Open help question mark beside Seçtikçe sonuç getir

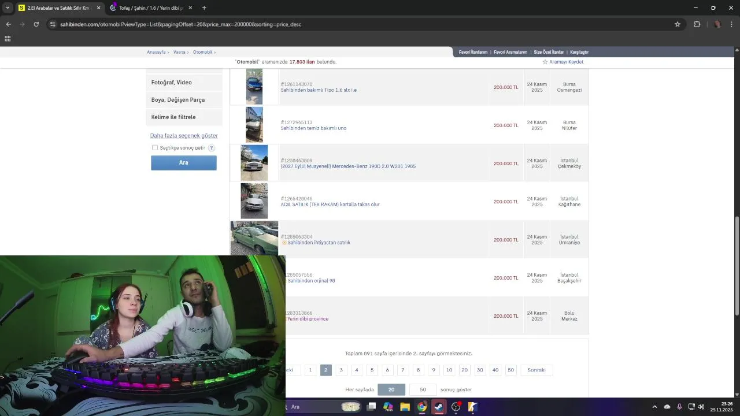(x=212, y=148)
